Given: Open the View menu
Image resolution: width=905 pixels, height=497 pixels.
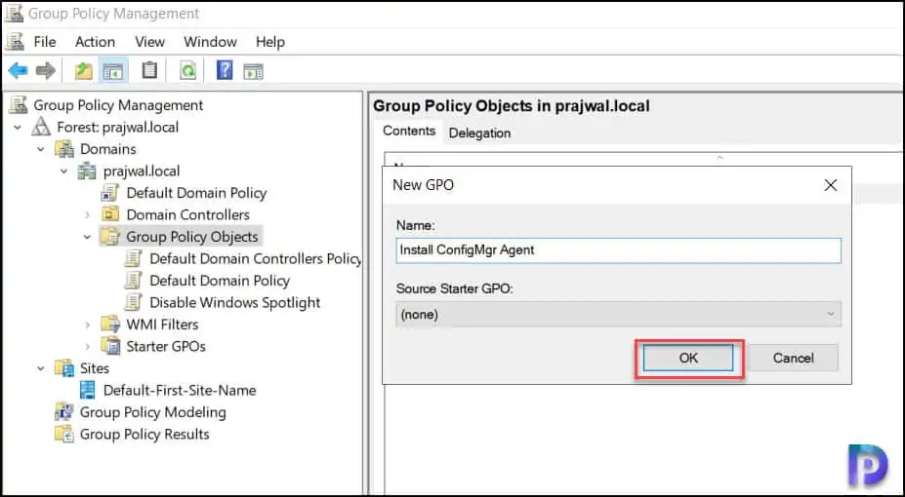Looking at the screenshot, I should 149,41.
